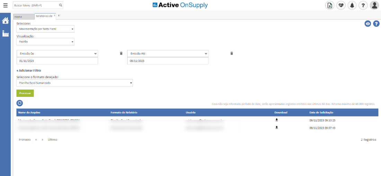Delete the Emissão De filter
Viewport: 381px width, 176px height.
(121, 53)
